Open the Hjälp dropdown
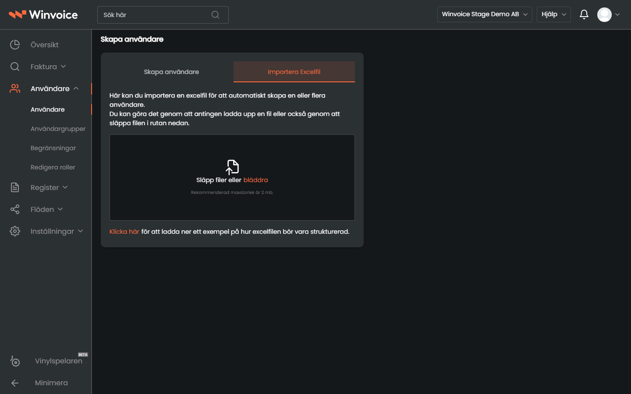 pyautogui.click(x=554, y=14)
